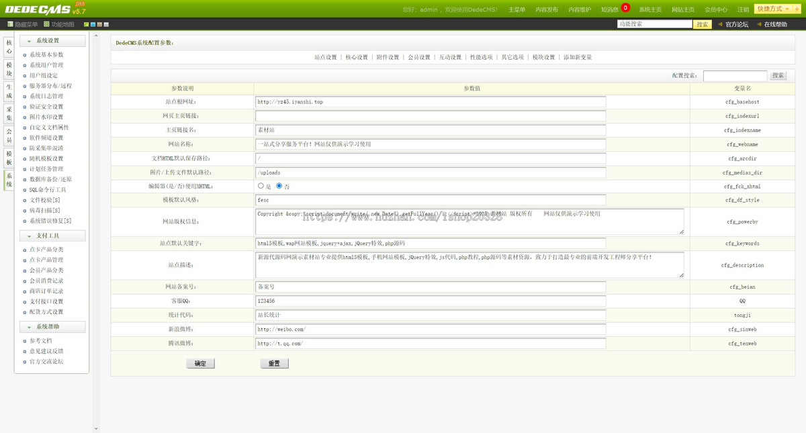Click the DedeCMS v5.7 logo

coord(45,8)
